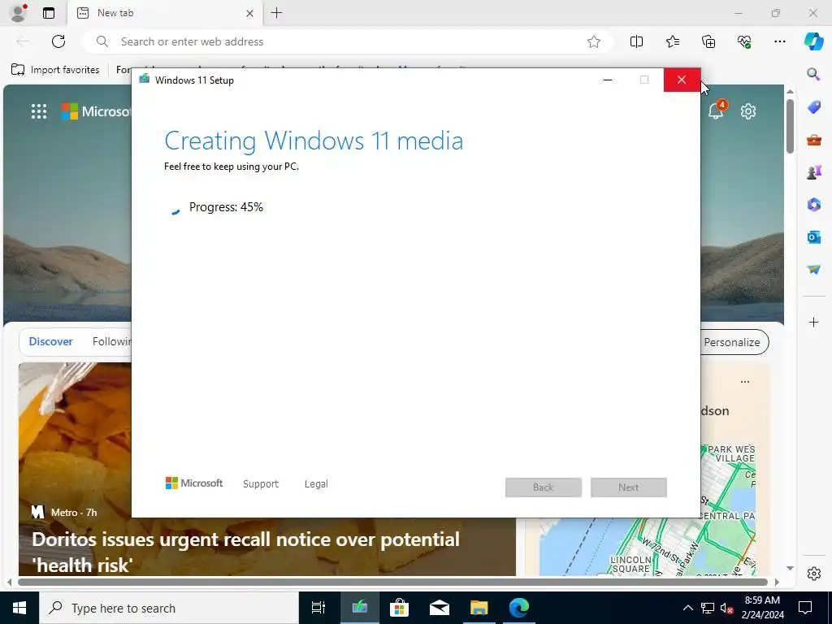Open notifications bell with 4 badge
The width and height of the screenshot is (832, 624).
tap(716, 110)
